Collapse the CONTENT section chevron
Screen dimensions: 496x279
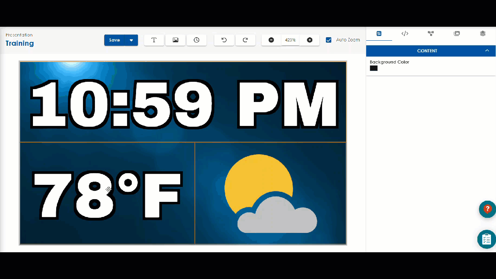(x=487, y=51)
